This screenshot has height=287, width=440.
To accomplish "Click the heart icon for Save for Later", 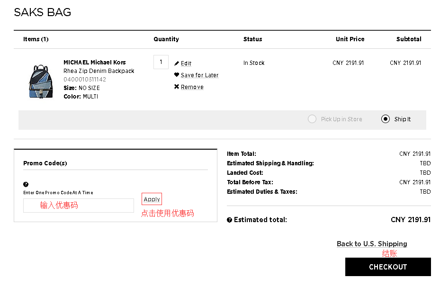I will pyautogui.click(x=177, y=75).
